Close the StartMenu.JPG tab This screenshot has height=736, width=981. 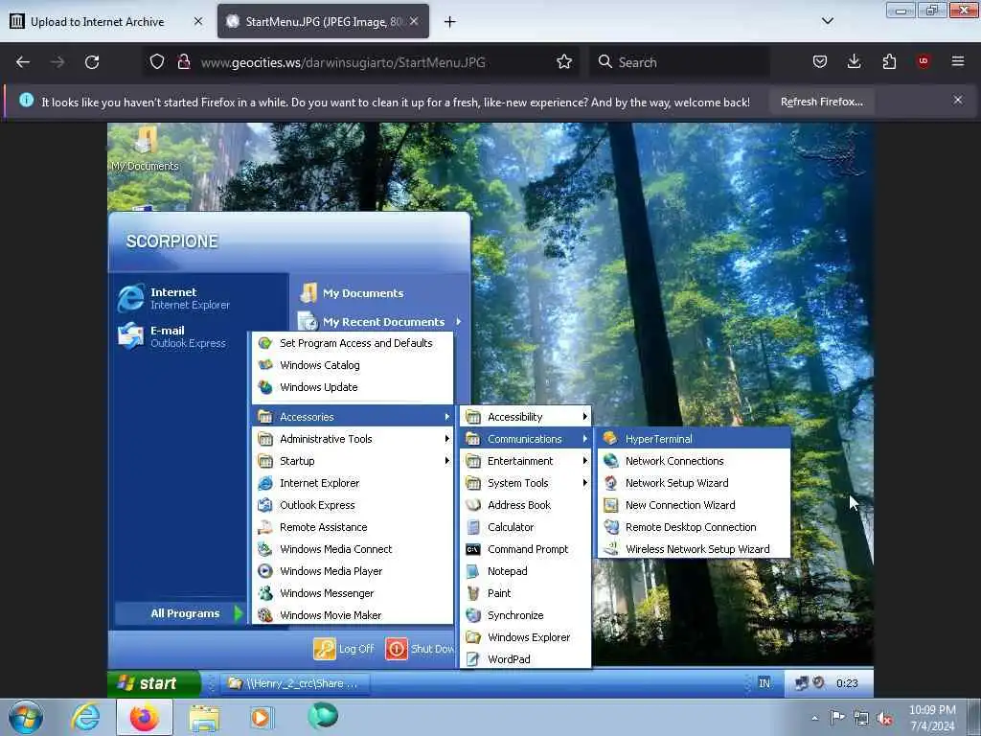pyautogui.click(x=414, y=21)
